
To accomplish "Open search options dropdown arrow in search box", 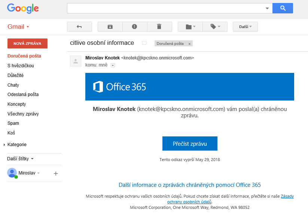I will (x=267, y=8).
